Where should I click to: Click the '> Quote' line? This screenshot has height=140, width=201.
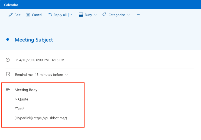(x=21, y=99)
